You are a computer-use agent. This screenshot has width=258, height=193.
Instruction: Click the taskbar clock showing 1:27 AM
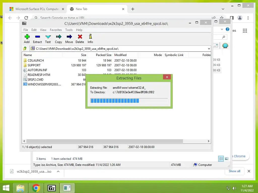pyautogui.click(x=247, y=188)
